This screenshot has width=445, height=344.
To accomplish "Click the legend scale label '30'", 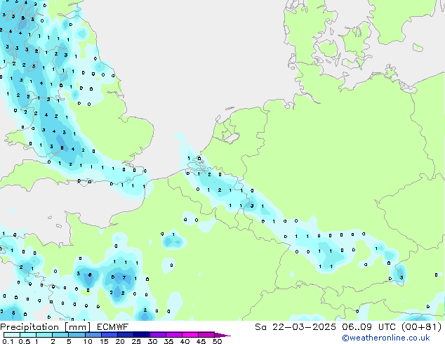I will pyautogui.click(x=152, y=341).
